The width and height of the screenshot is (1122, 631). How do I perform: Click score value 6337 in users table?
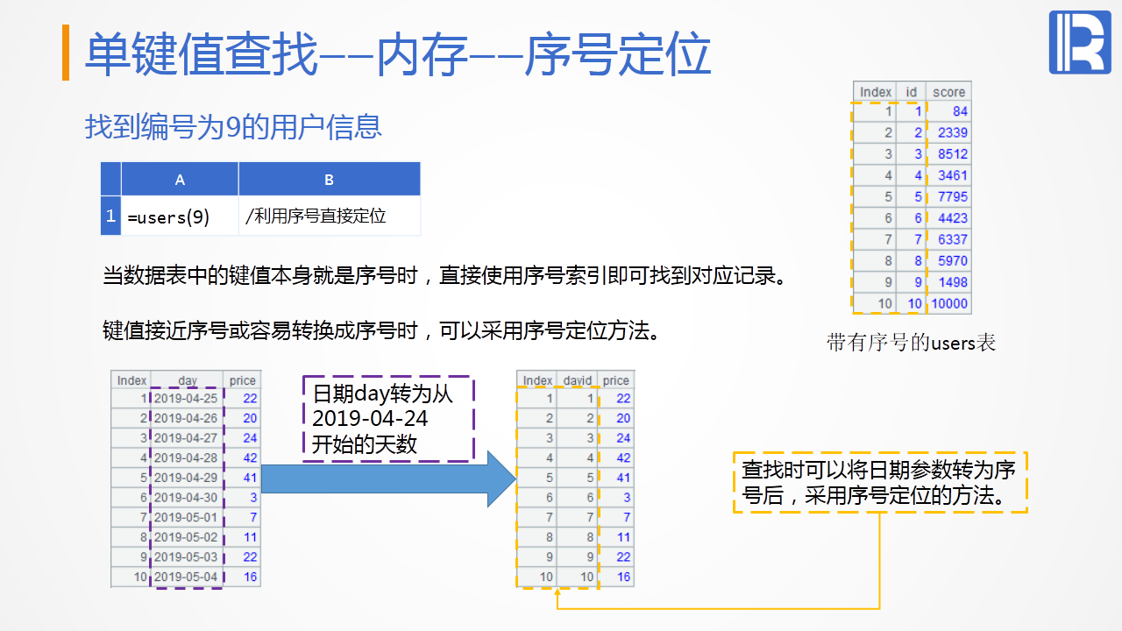[948, 239]
